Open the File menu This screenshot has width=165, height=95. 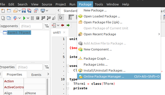point(2,4)
